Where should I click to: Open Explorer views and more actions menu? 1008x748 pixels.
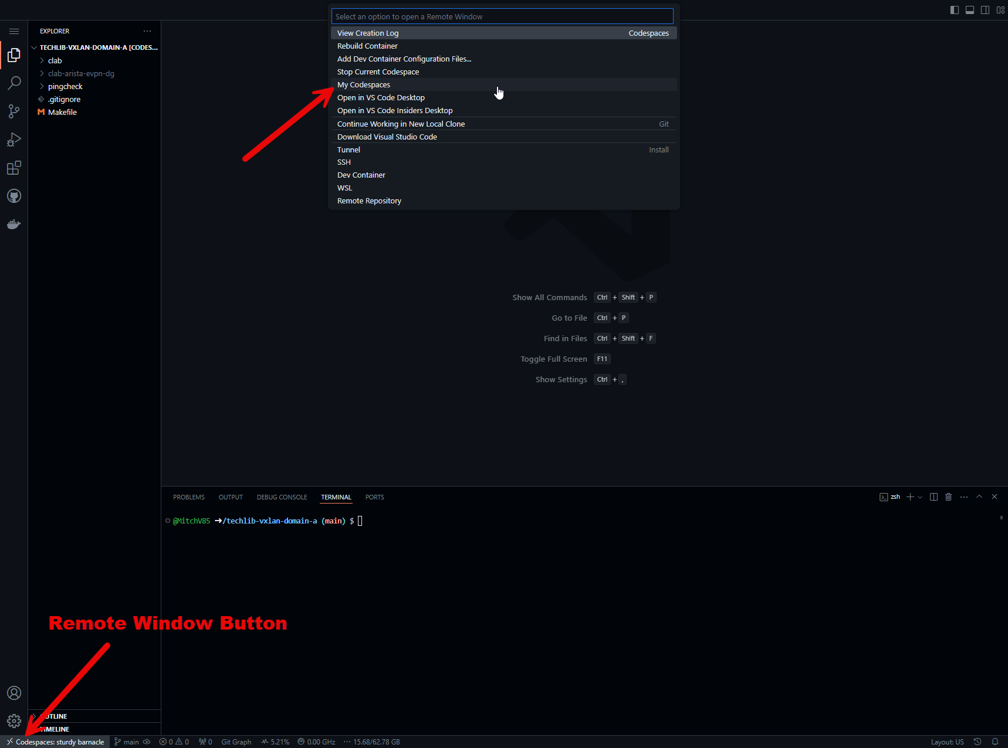[147, 31]
